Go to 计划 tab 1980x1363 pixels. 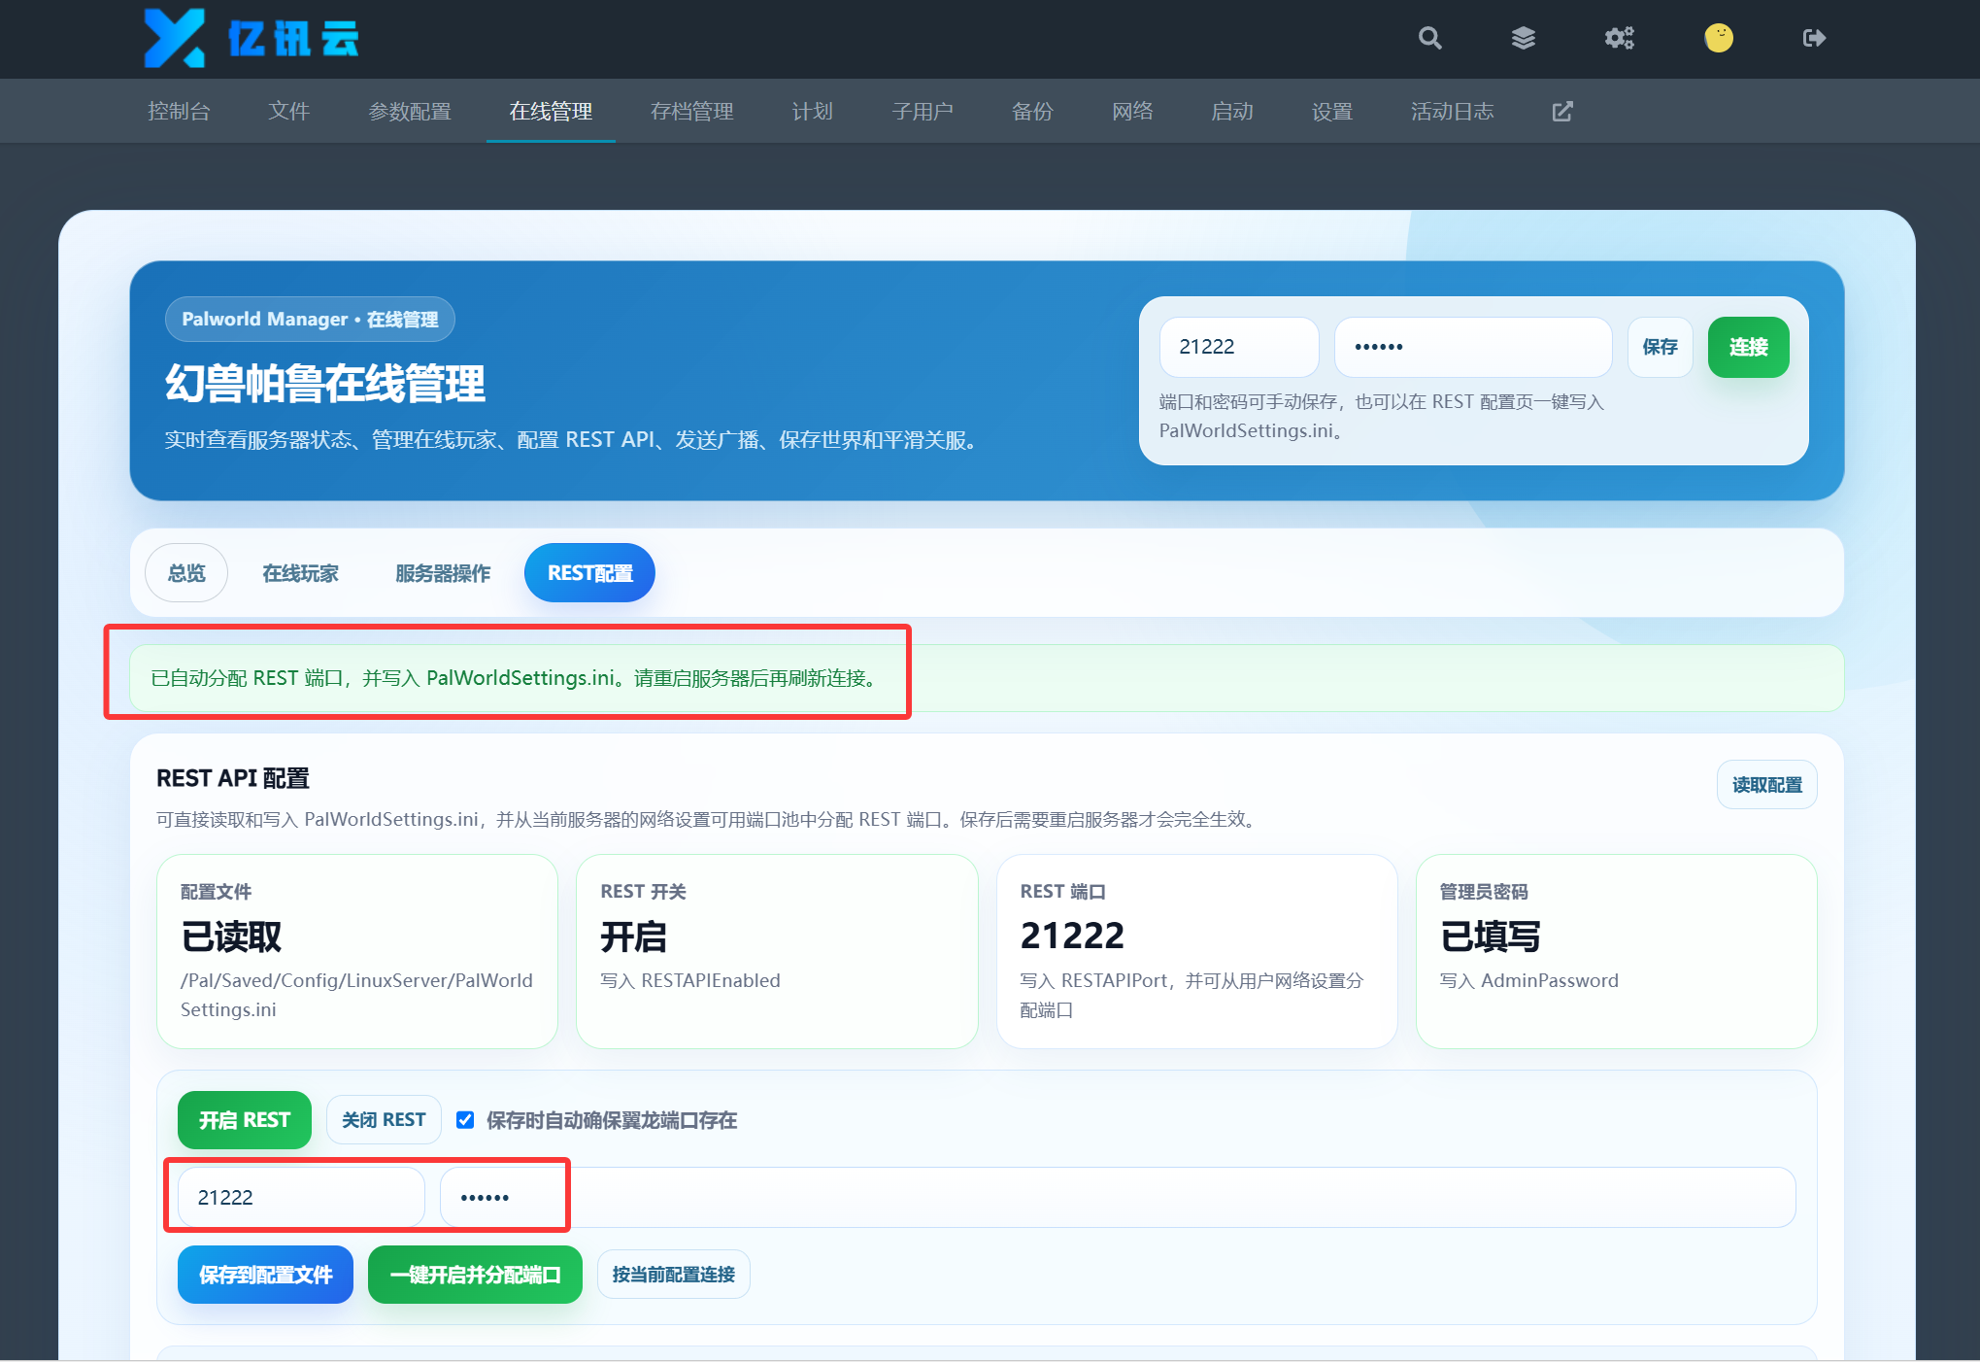pyautogui.click(x=812, y=112)
